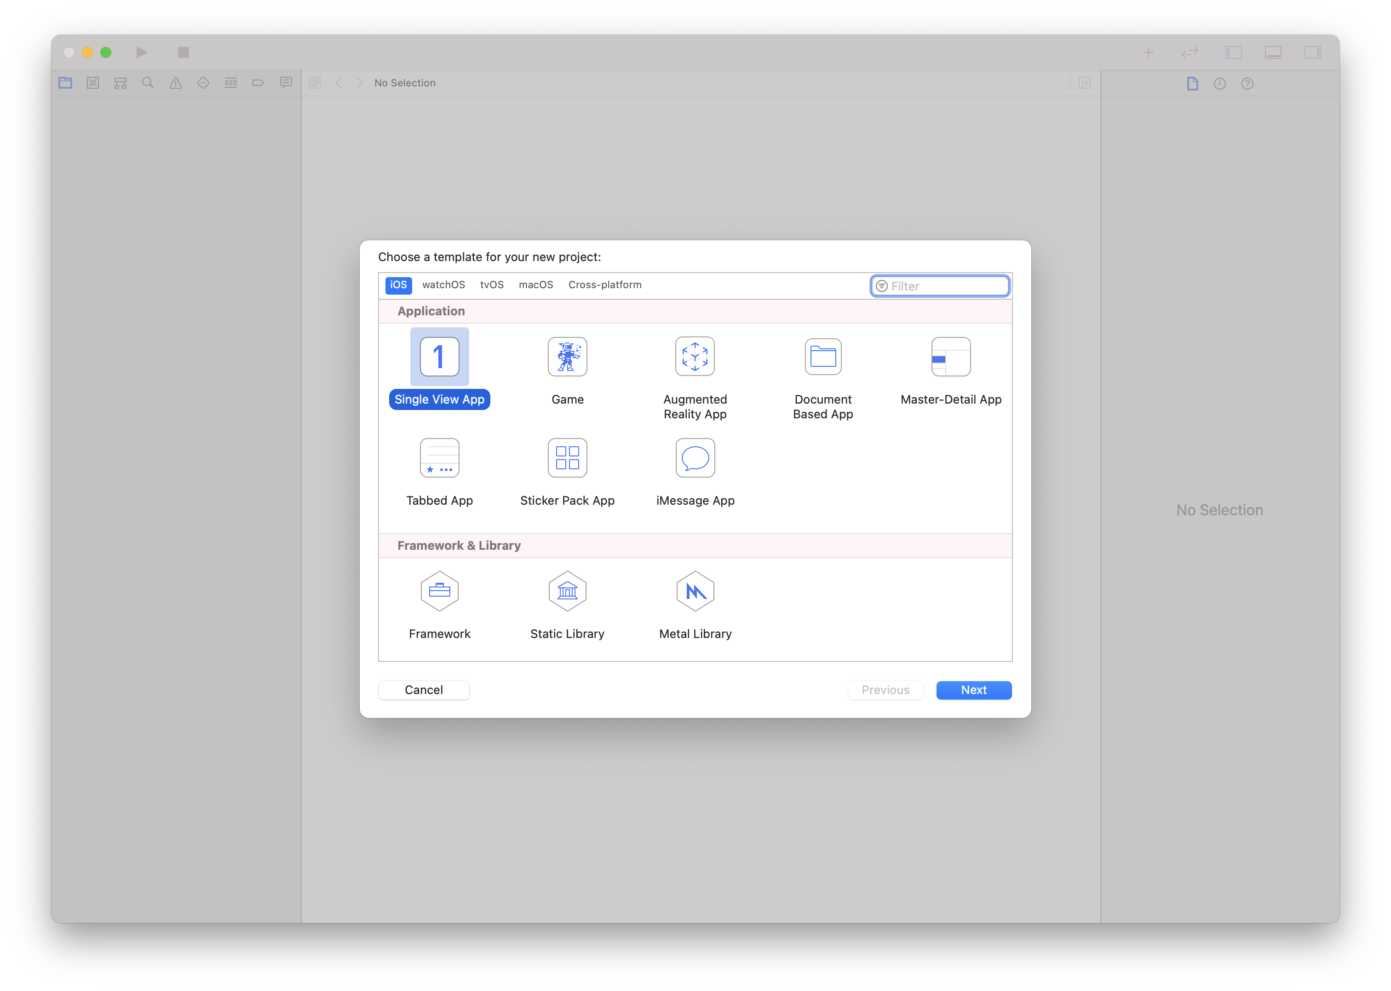The width and height of the screenshot is (1391, 991).
Task: Click the yellow minimize window button
Action: 87,52
